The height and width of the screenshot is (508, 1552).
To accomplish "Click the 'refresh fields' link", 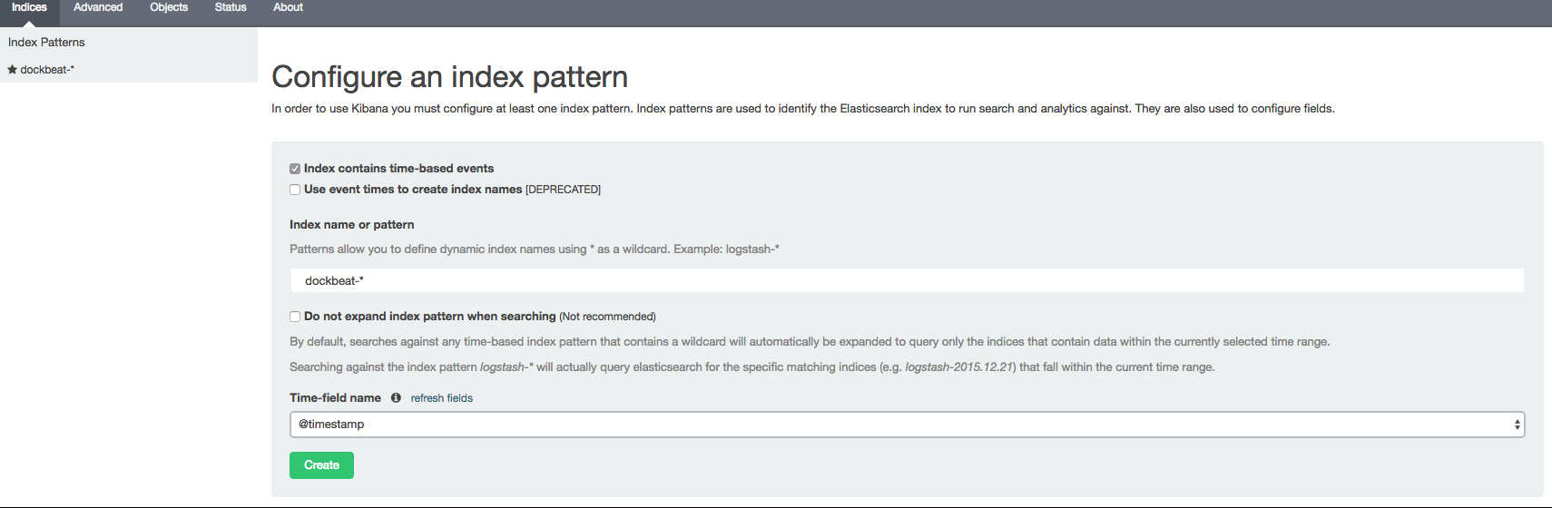I will click(441, 398).
